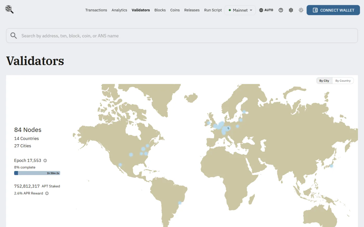
Task: Click the Brazil node marker on map
Action: (x=180, y=203)
